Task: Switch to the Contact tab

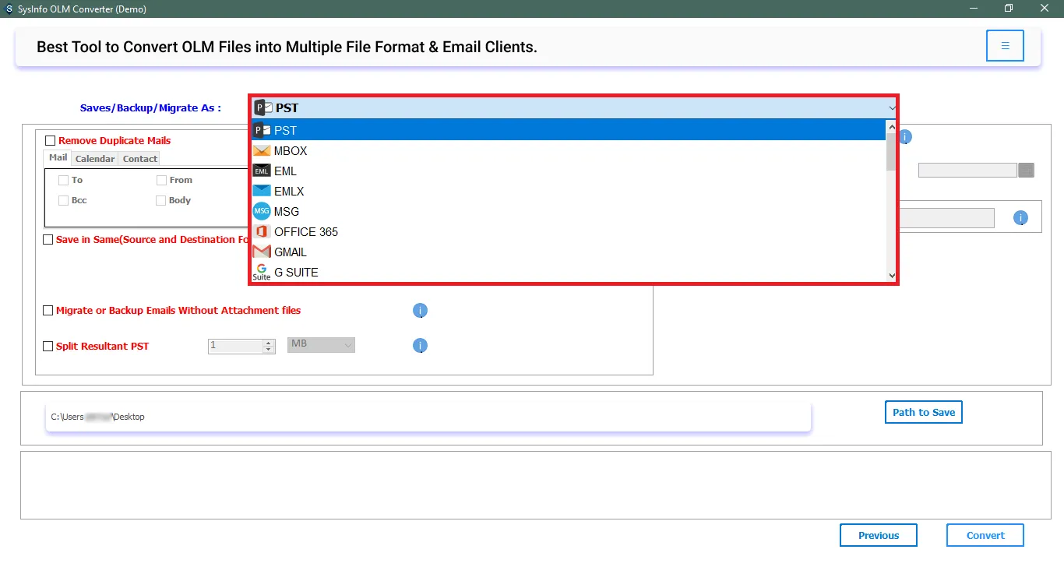Action: [x=140, y=159]
